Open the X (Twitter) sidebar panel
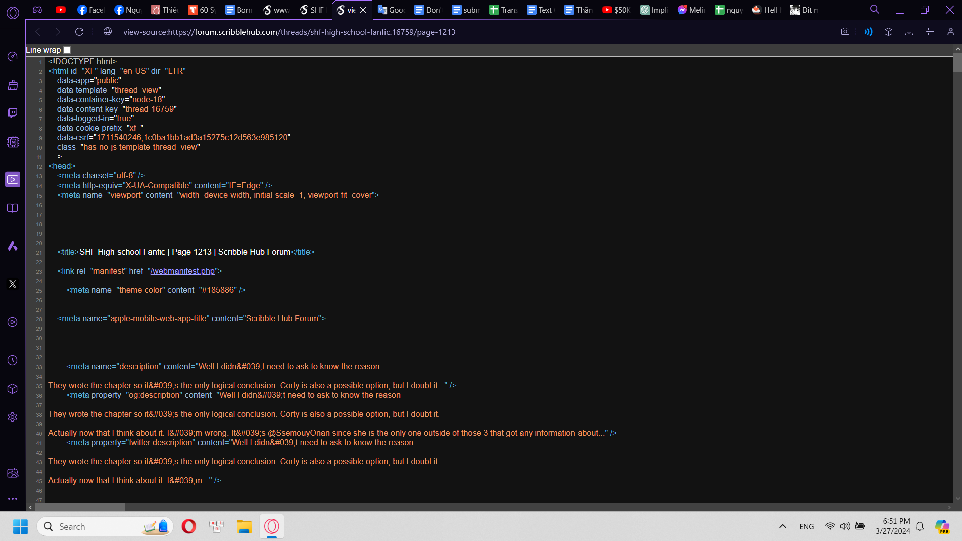The height and width of the screenshot is (541, 962). [13, 284]
